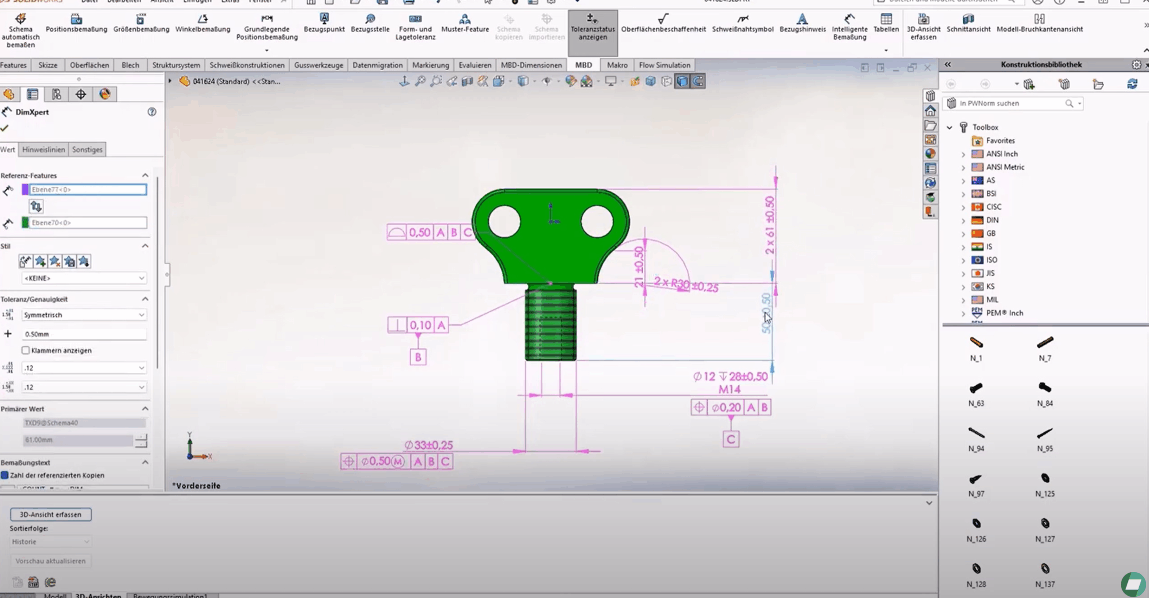Click the Vorschau aktualisieren button
The width and height of the screenshot is (1149, 598).
coord(50,561)
